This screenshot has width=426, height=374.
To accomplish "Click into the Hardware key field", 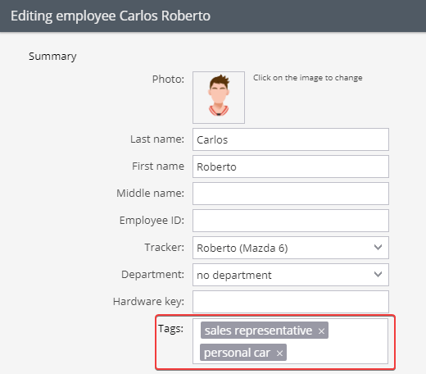I will pyautogui.click(x=291, y=302).
